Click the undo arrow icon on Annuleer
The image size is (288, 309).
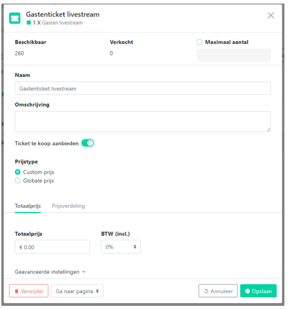(206, 291)
